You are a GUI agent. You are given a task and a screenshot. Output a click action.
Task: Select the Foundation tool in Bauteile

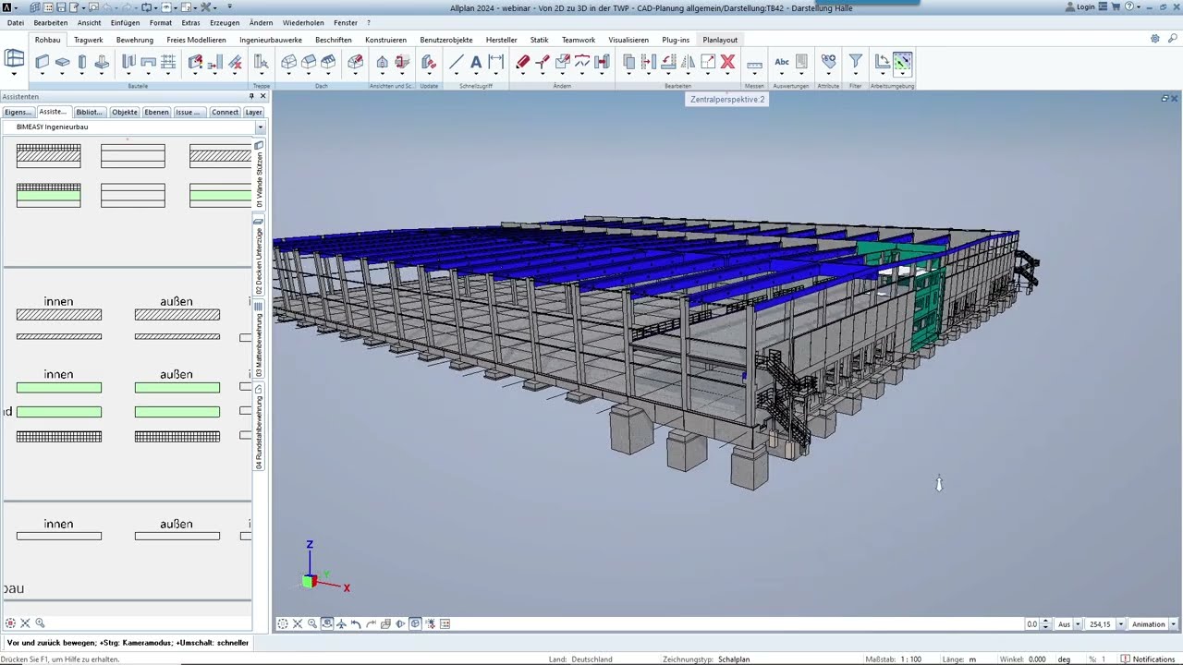pos(102,62)
